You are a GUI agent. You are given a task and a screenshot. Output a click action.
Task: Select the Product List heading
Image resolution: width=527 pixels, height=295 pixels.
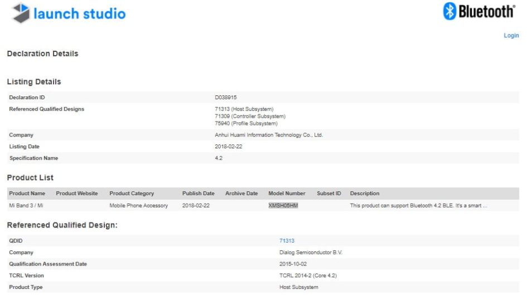coord(30,177)
